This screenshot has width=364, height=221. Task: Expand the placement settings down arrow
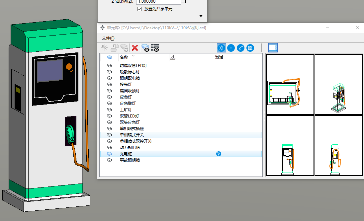[201, 16]
